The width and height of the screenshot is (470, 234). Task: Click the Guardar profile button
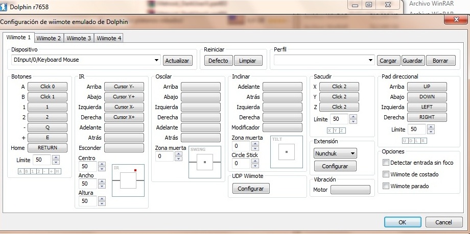412,61
